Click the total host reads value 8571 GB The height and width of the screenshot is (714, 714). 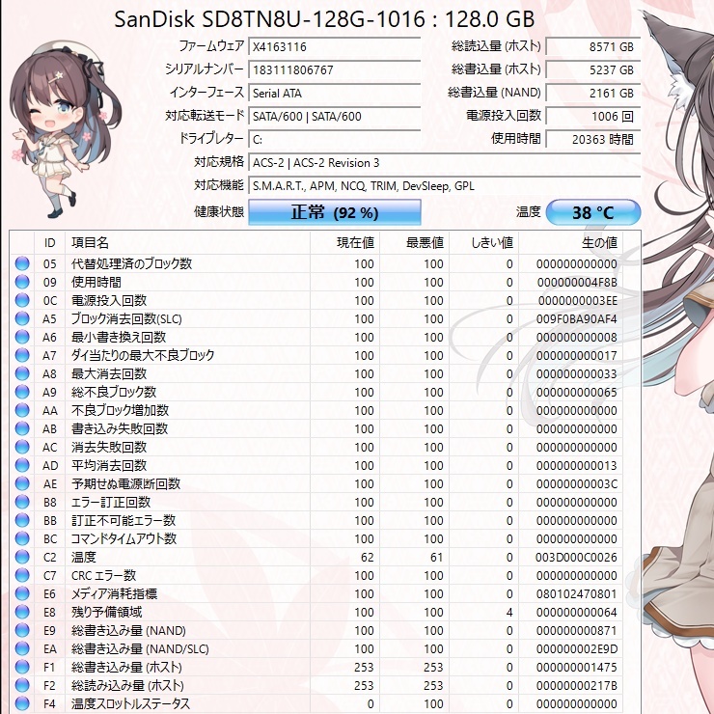(x=592, y=46)
